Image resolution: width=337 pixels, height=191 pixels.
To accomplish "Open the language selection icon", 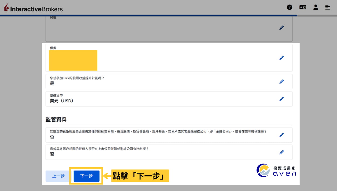I will pos(303,7).
